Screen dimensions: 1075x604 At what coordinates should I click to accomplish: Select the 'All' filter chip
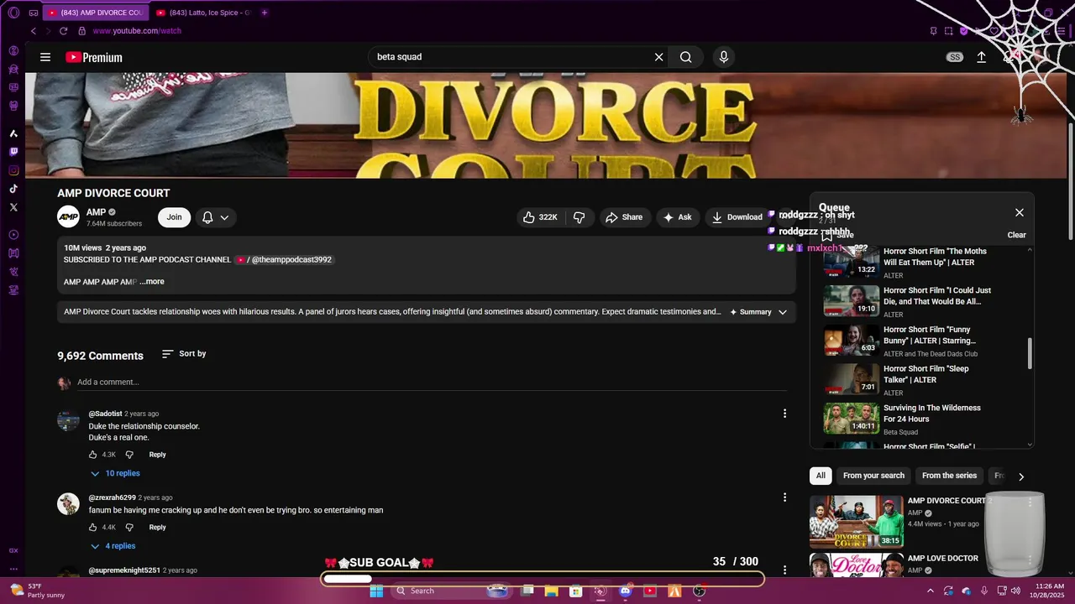coord(821,476)
